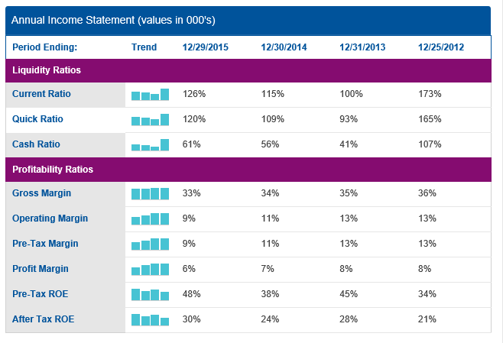Collapse the Liquidity Ratios section header
The image size is (503, 343).
pos(47,70)
